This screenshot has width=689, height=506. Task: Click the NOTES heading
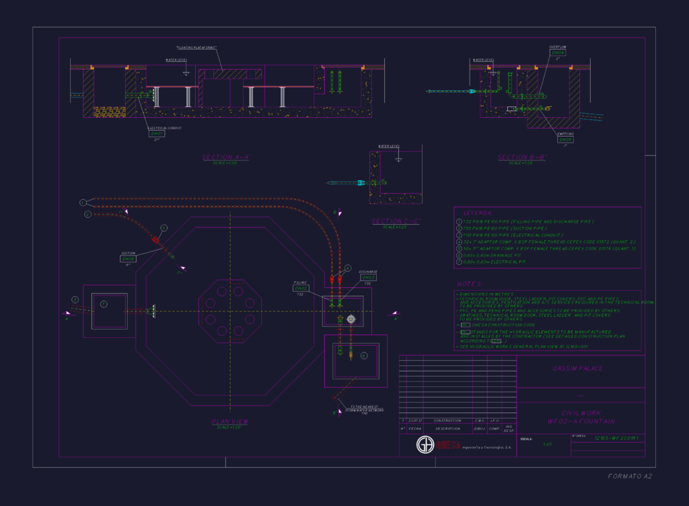[x=470, y=284]
